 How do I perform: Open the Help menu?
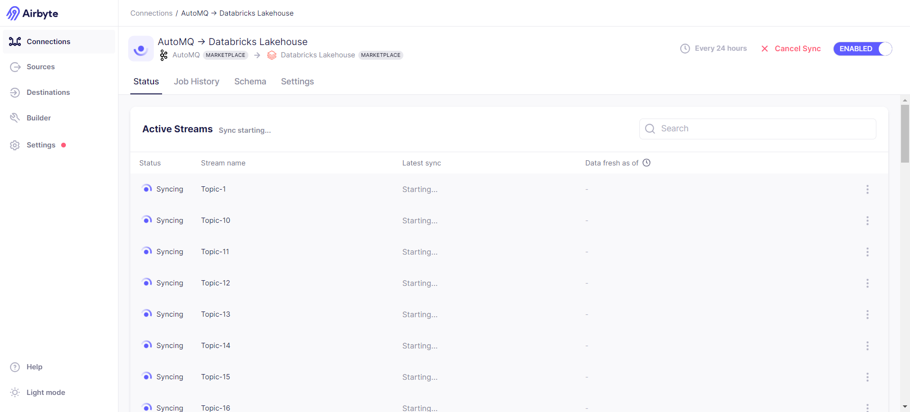tap(34, 367)
